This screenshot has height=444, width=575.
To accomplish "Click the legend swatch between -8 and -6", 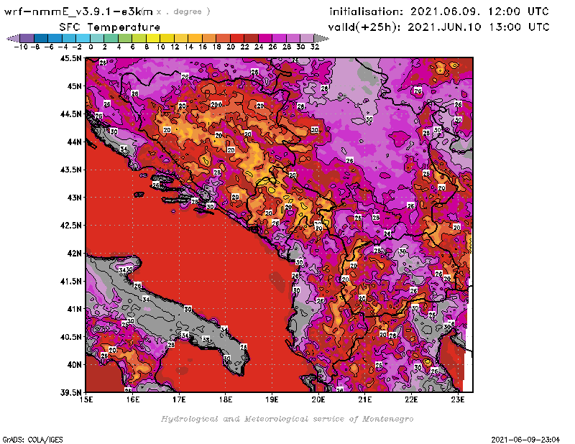I will (x=41, y=39).
